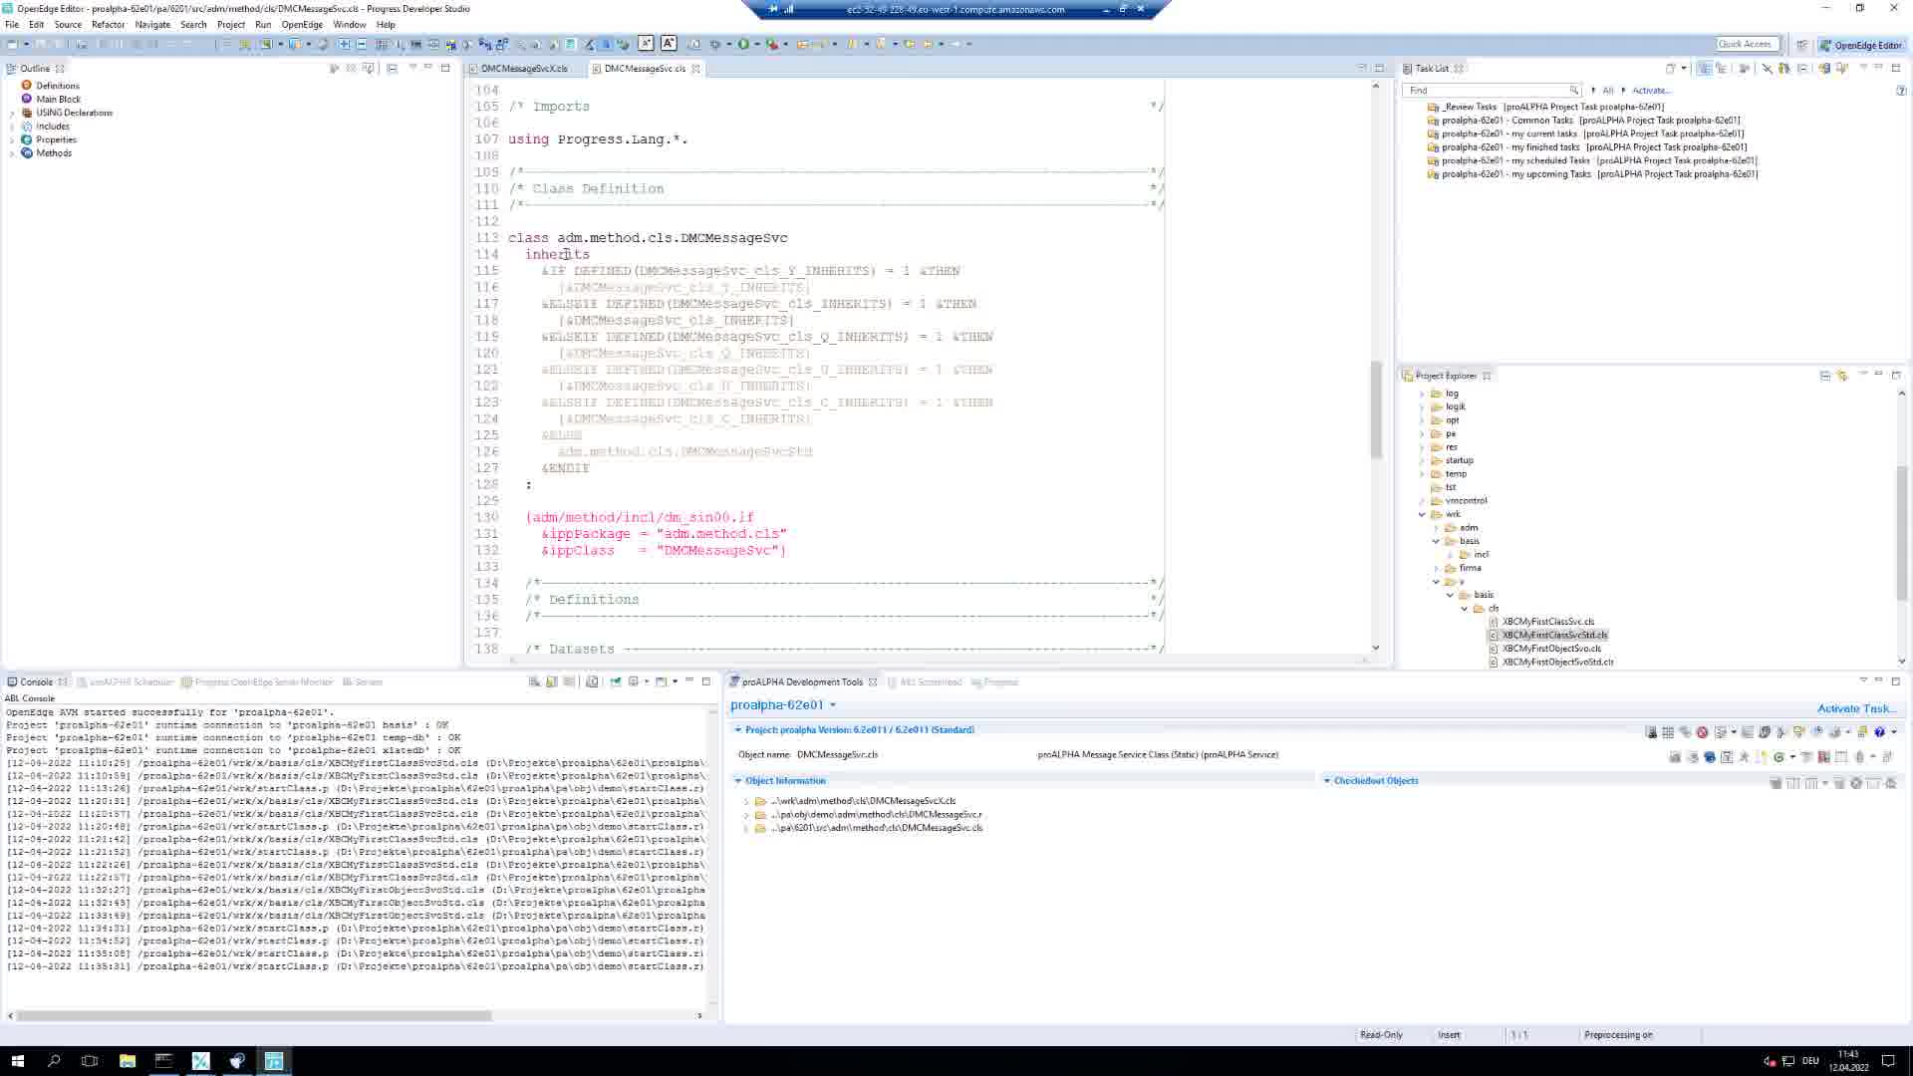This screenshot has height=1076, width=1913.
Task: Click the collapse-all folding minus icon
Action: pyautogui.click(x=361, y=44)
